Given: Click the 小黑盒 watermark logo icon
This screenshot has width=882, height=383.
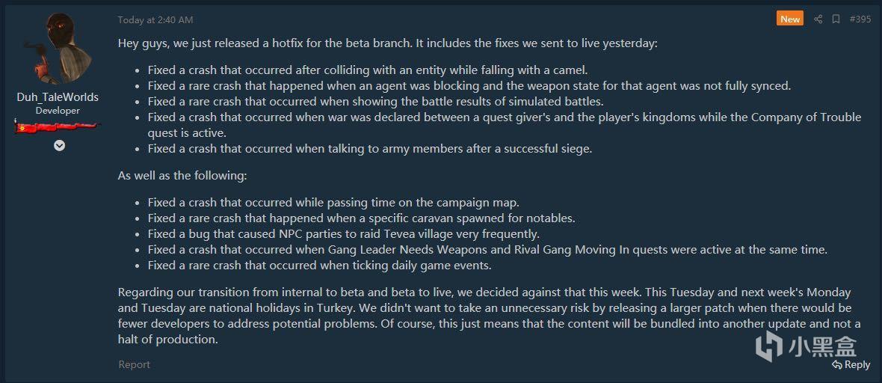Looking at the screenshot, I should click(x=771, y=346).
